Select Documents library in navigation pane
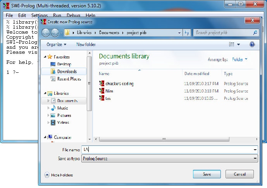Image resolution: width=267 pixels, height=188 pixels. click(67, 101)
